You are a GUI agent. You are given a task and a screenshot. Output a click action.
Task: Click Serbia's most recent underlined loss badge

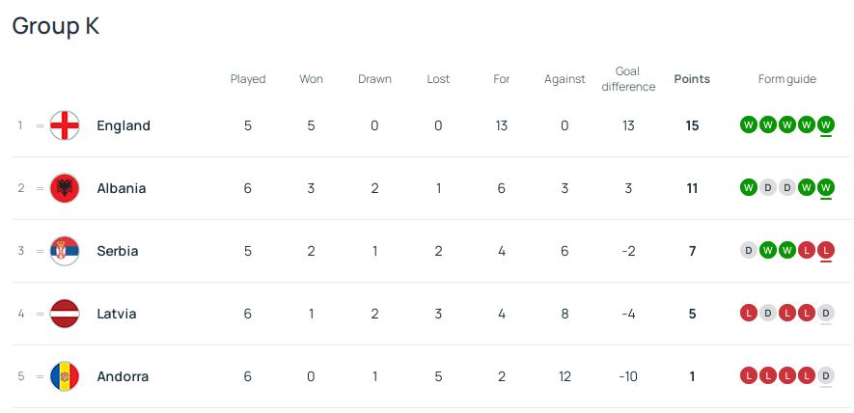[x=825, y=251]
